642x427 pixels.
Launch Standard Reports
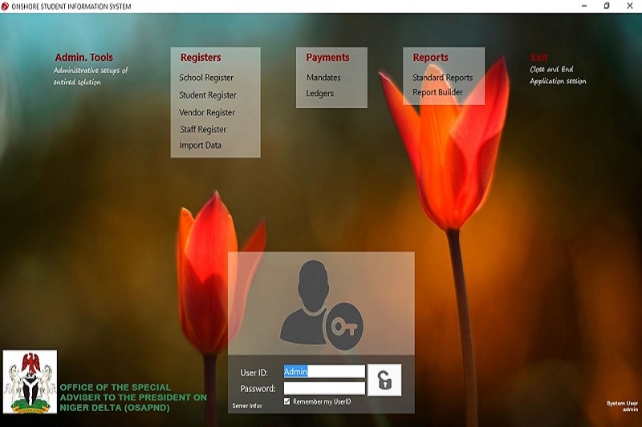442,78
